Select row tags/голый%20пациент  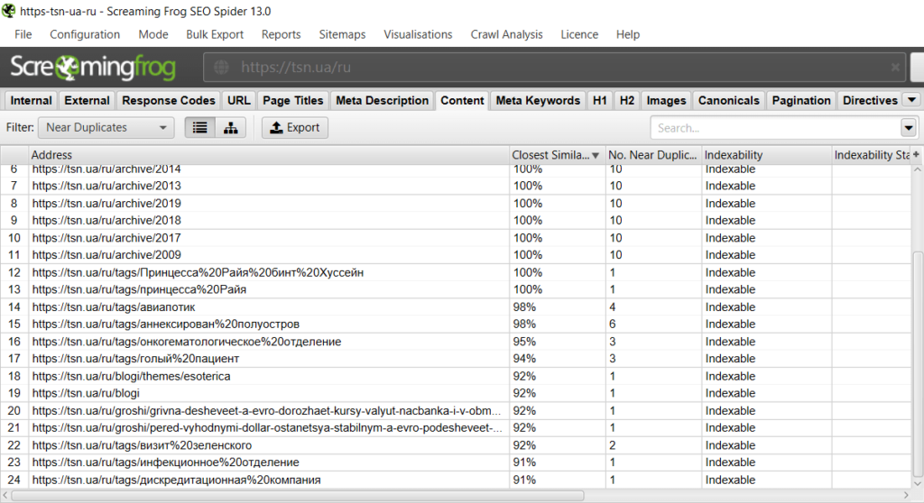click(456, 359)
